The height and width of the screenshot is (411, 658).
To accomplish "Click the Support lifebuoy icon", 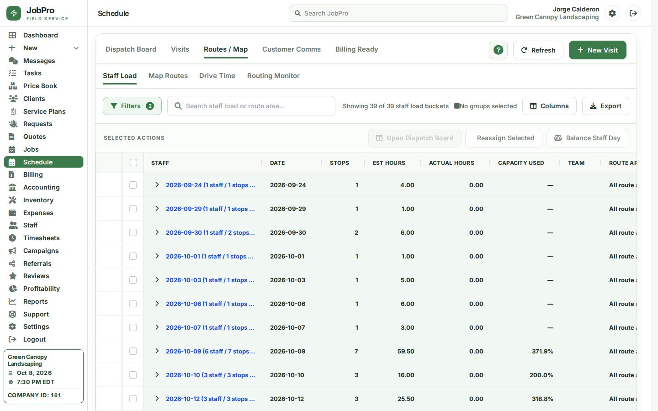I will click(x=12, y=314).
